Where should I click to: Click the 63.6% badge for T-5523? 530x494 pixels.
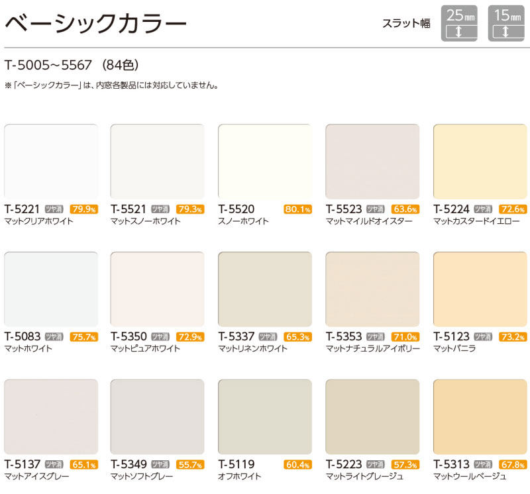(405, 209)
